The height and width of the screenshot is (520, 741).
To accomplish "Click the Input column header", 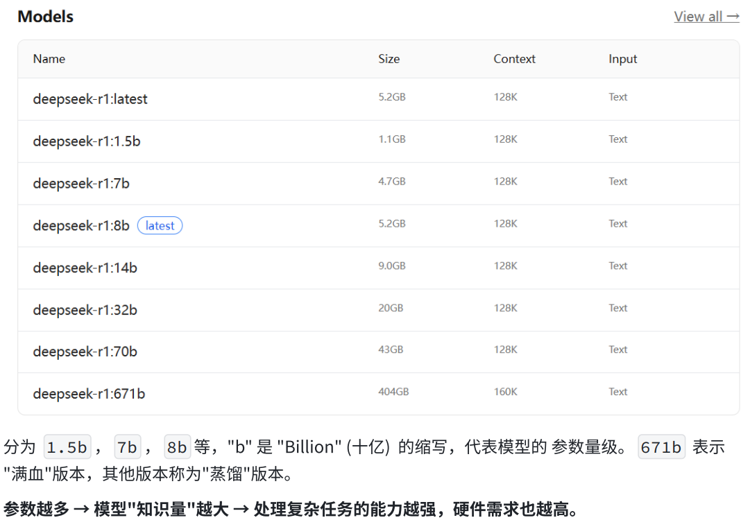I will (622, 59).
